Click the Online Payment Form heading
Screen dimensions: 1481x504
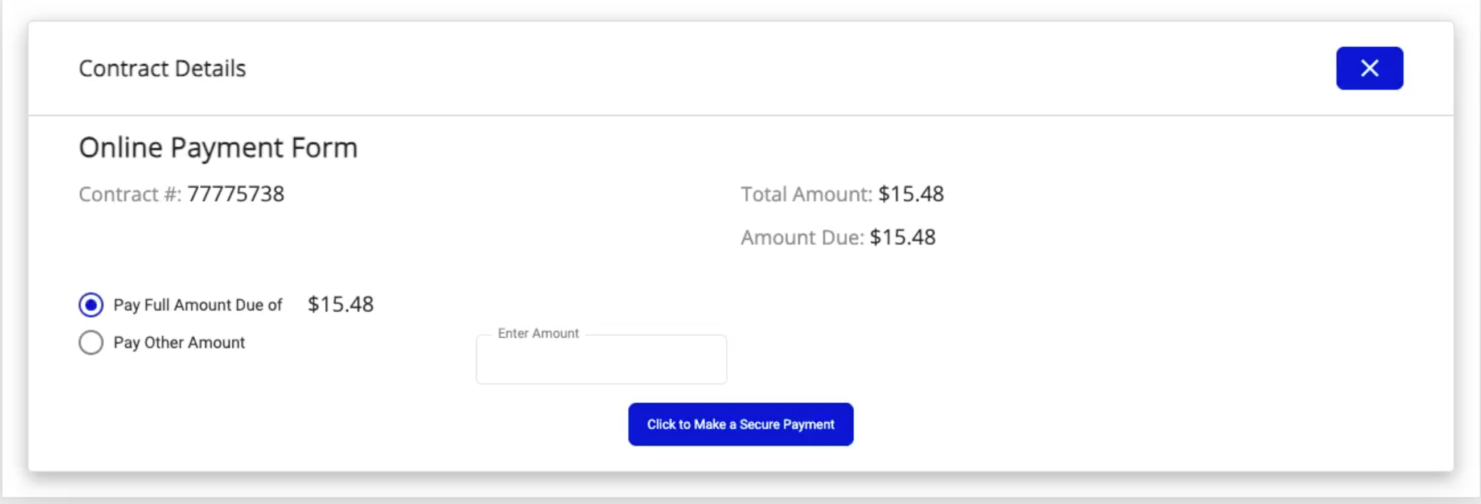point(218,148)
